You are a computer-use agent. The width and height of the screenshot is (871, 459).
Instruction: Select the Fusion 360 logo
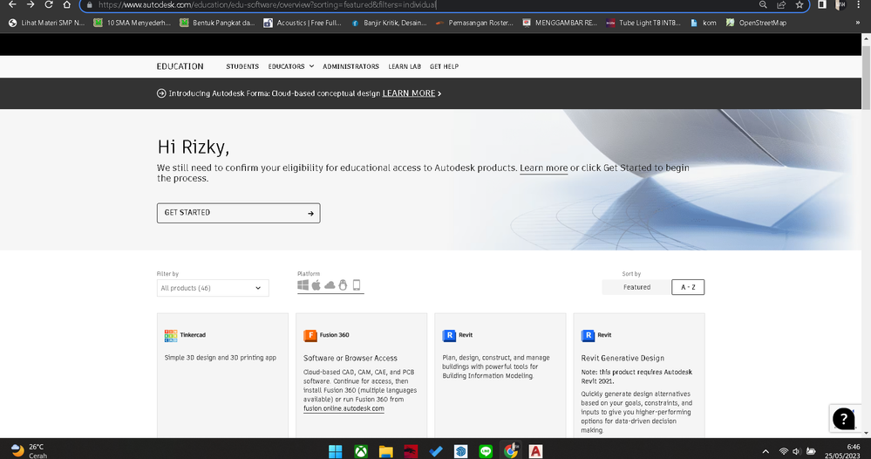coord(310,335)
